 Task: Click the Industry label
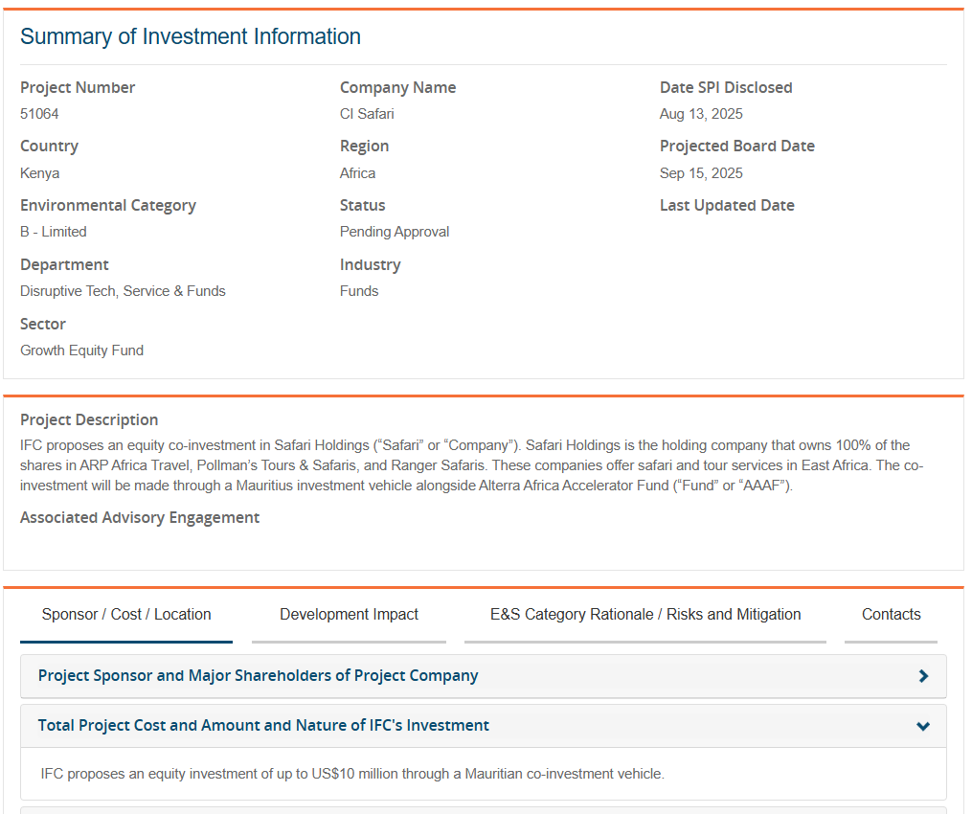pos(370,264)
